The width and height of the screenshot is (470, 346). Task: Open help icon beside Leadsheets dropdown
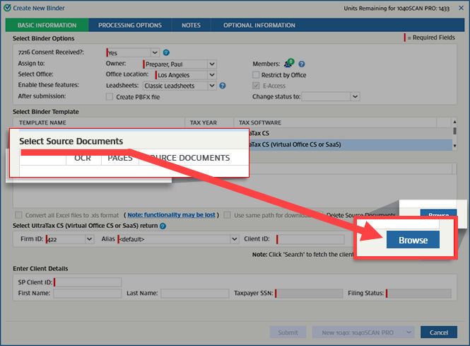coord(223,86)
